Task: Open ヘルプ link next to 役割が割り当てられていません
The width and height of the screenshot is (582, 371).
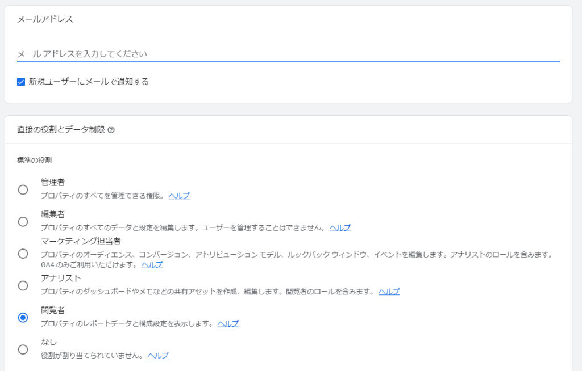Action: (158, 356)
